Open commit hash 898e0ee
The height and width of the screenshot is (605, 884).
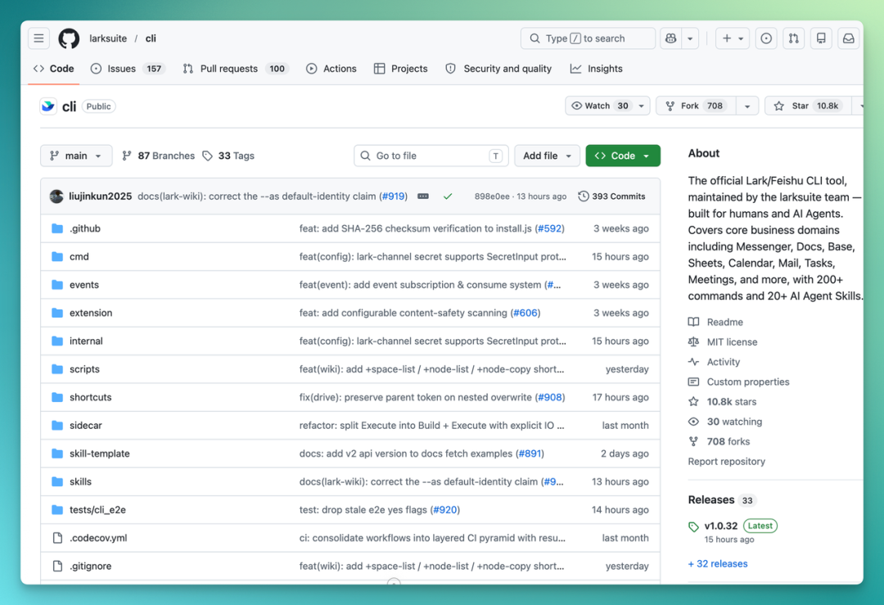[x=492, y=196]
